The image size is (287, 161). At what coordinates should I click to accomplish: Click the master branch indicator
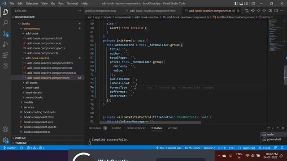pos(10,148)
